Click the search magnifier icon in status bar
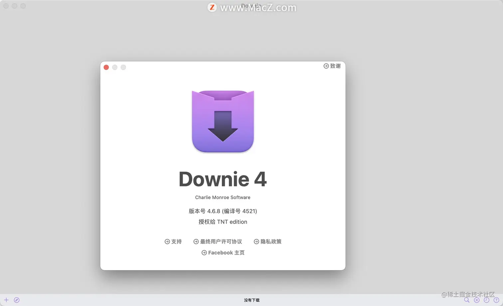Viewport: 503px width, 306px height. pyautogui.click(x=467, y=300)
